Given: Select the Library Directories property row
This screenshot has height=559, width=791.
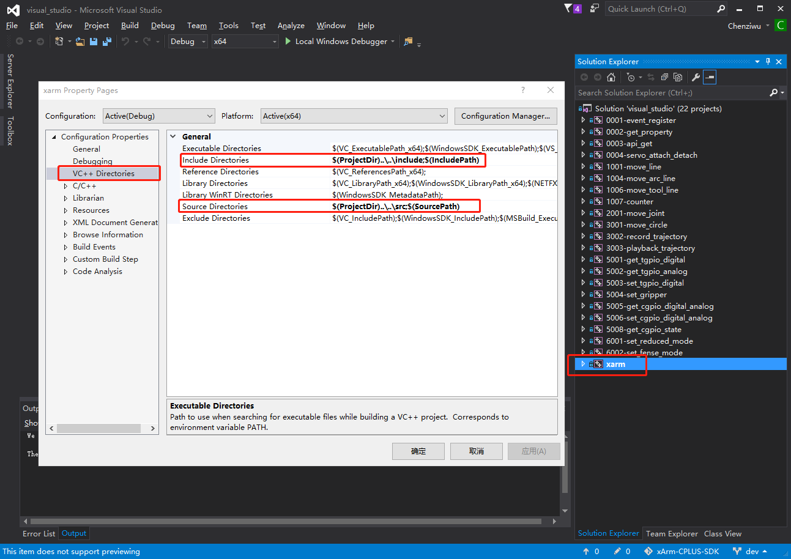Looking at the screenshot, I should point(363,183).
